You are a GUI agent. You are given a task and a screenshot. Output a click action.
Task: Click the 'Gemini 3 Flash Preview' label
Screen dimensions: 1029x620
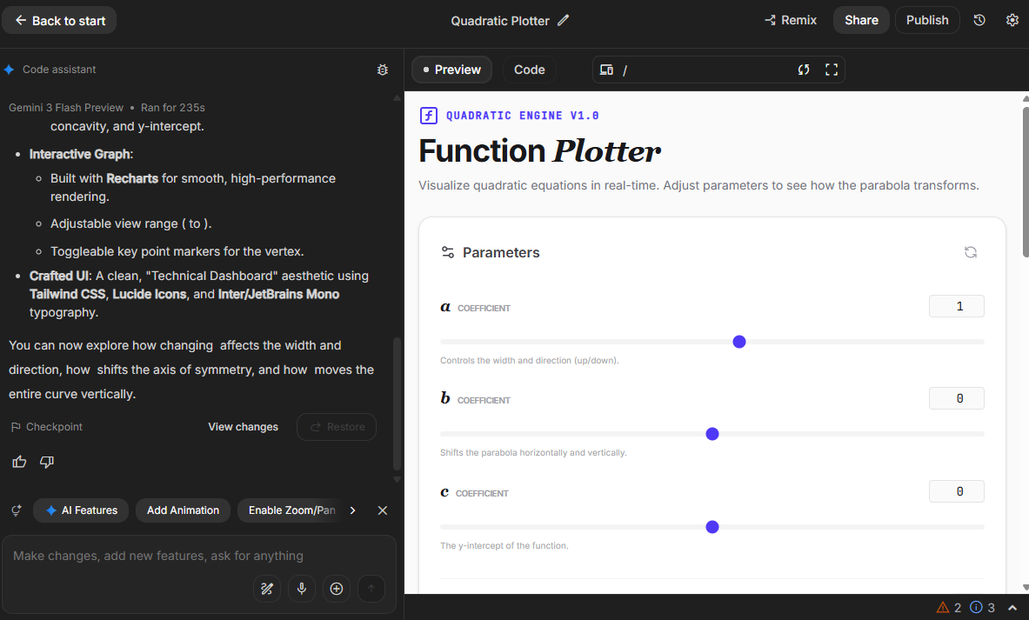[x=65, y=108]
